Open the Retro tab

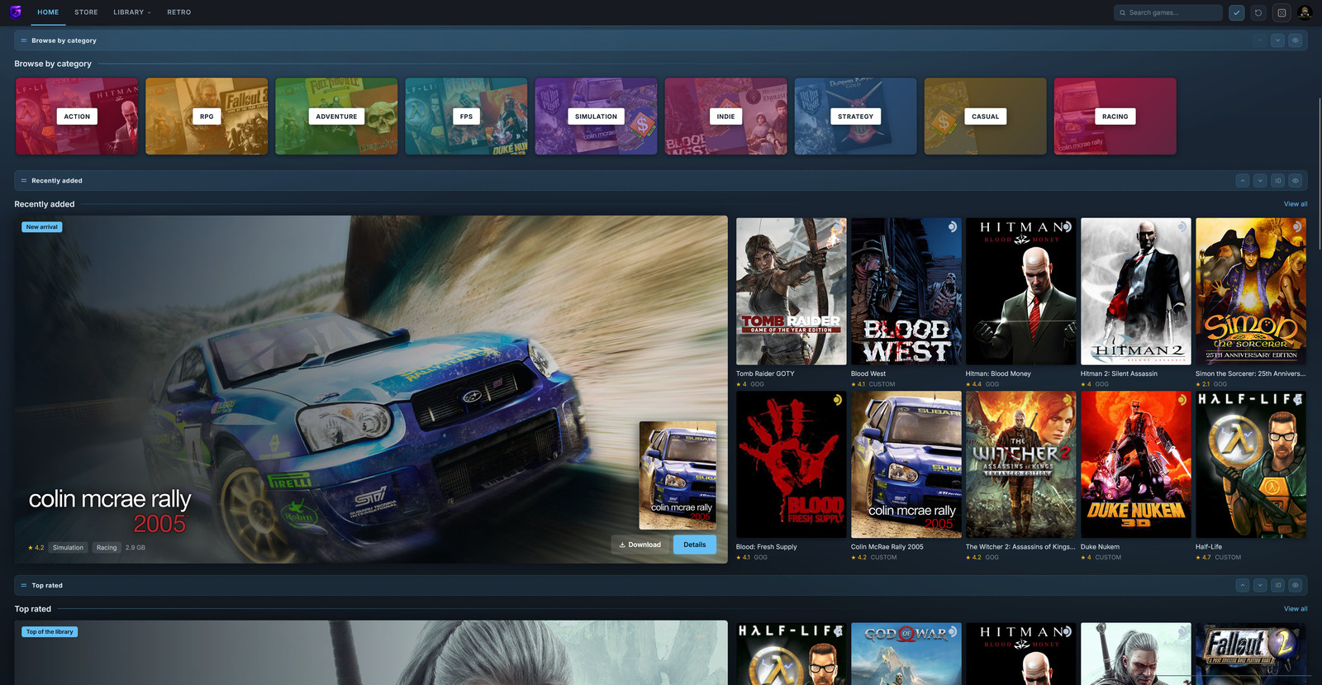point(178,12)
